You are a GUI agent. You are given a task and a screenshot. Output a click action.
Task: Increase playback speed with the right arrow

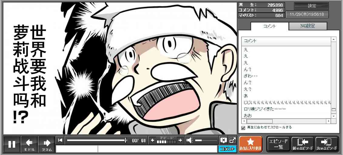(x=180, y=140)
